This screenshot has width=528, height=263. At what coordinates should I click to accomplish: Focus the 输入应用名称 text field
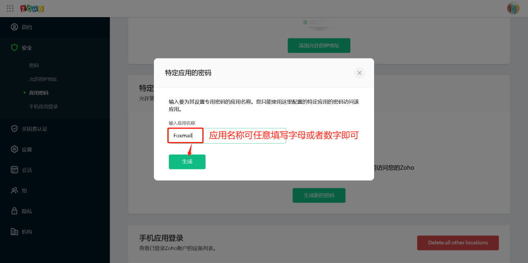[227, 136]
